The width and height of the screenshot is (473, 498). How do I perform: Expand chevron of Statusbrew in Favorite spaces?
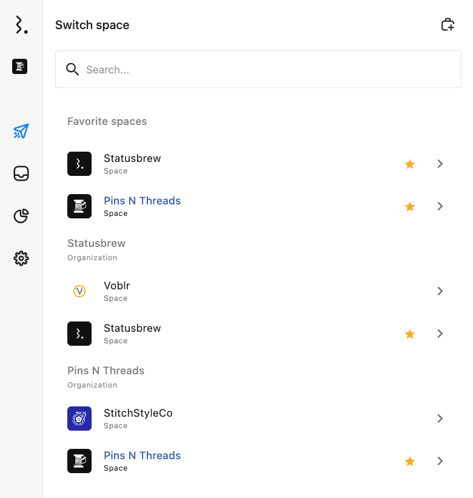point(440,164)
